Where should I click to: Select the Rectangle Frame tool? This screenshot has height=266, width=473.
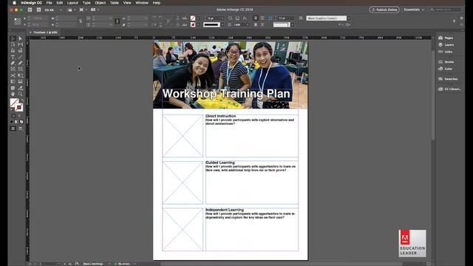pyautogui.click(x=13, y=69)
